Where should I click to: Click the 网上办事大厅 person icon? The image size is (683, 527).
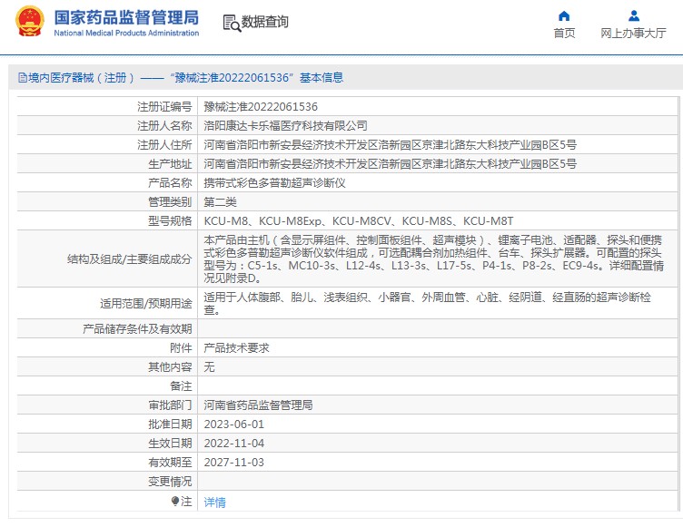point(634,16)
